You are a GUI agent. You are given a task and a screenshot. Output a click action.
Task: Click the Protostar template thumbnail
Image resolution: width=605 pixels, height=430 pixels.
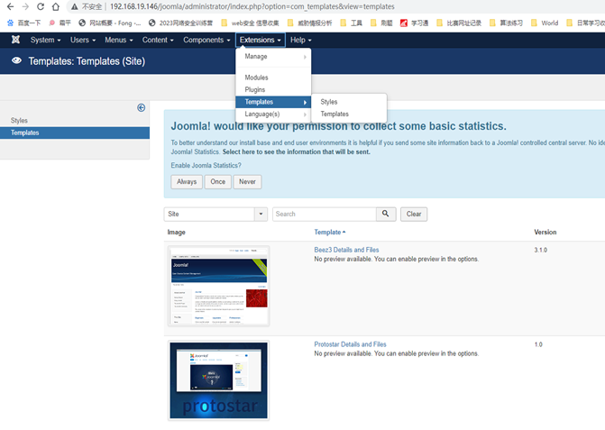click(x=219, y=380)
